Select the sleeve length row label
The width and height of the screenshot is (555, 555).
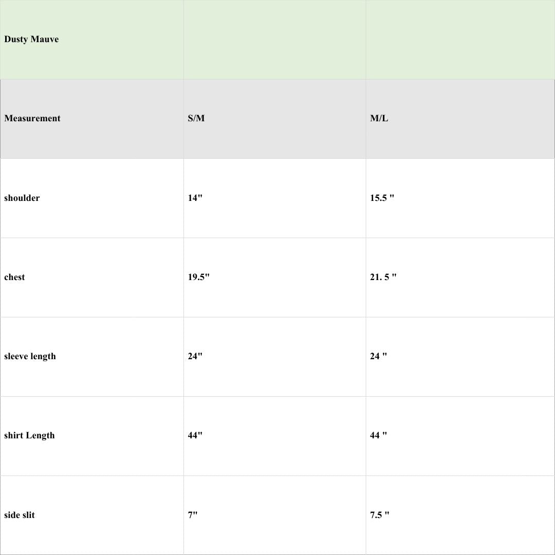tap(30, 357)
